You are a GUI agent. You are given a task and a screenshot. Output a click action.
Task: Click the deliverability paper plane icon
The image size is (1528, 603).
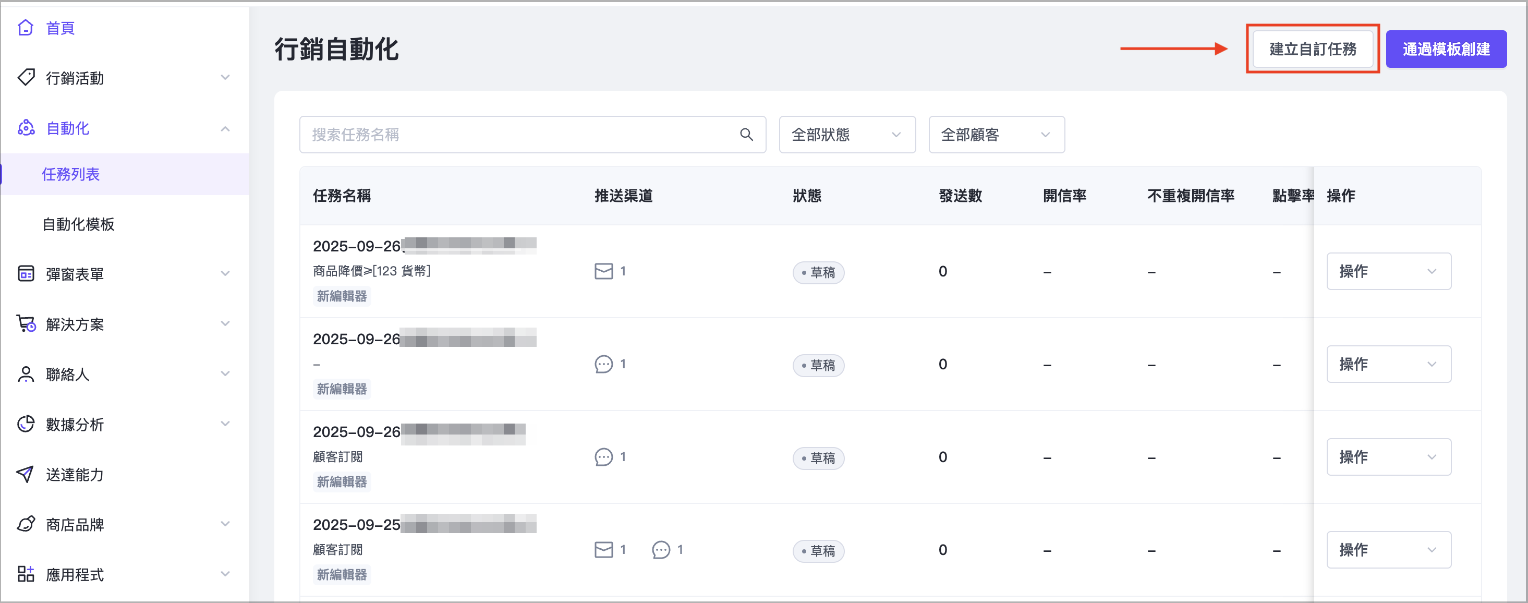[26, 474]
